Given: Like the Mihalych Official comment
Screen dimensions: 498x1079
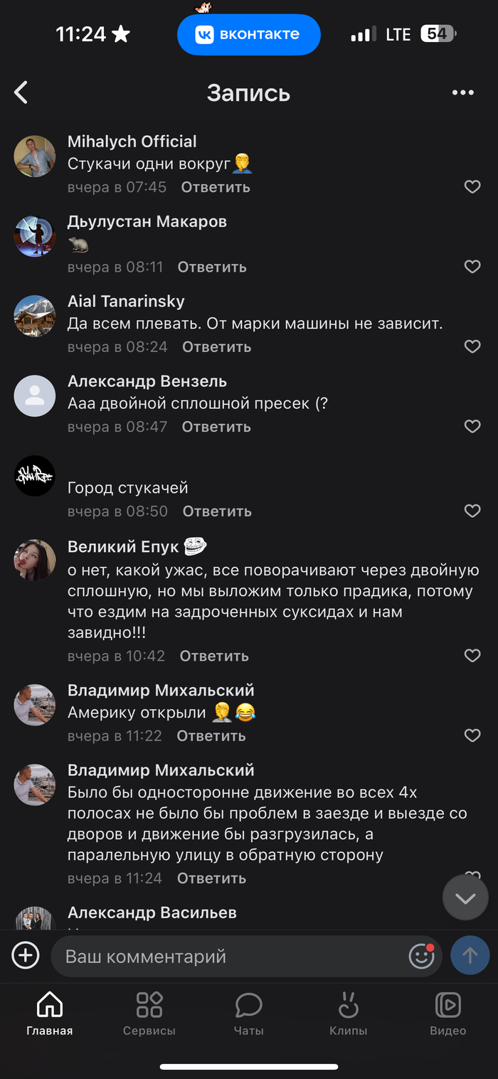Looking at the screenshot, I should point(472,187).
